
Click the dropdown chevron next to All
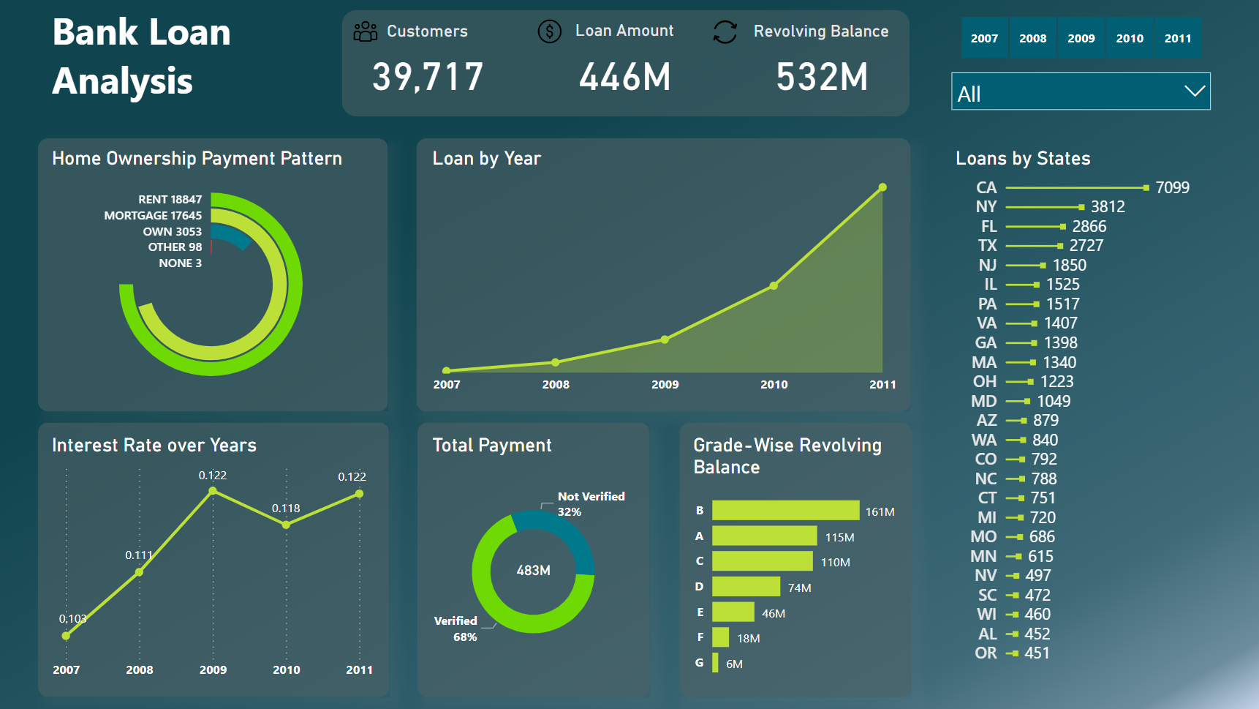1195,91
